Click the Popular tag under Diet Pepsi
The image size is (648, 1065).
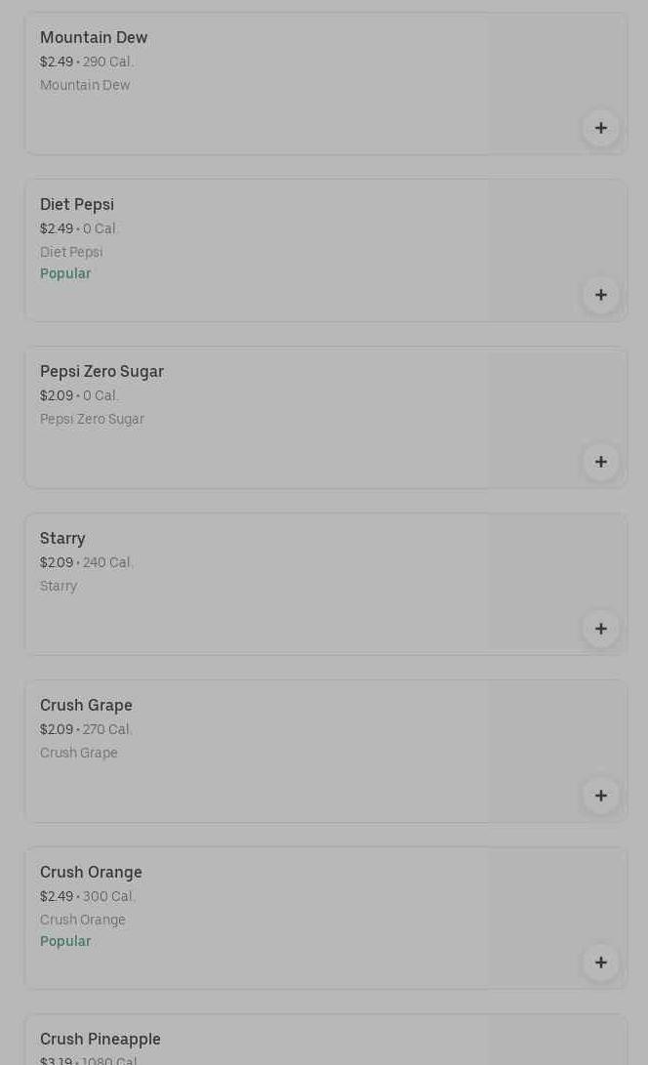point(65,274)
